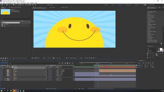The width and height of the screenshot is (164, 92).
Task: Open project flowchart icon beside the smile composition
Action: pos(30,23)
